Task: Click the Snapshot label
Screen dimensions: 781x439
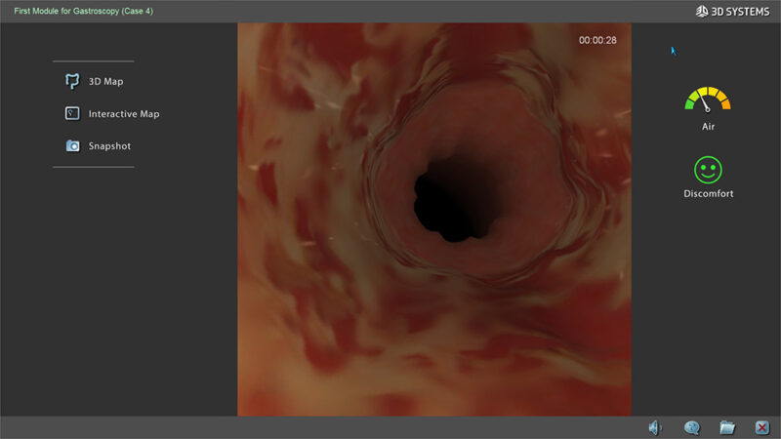Action: click(109, 146)
